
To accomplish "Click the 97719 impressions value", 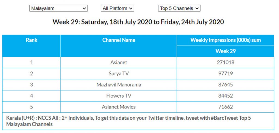I will pyautogui.click(x=225, y=73).
